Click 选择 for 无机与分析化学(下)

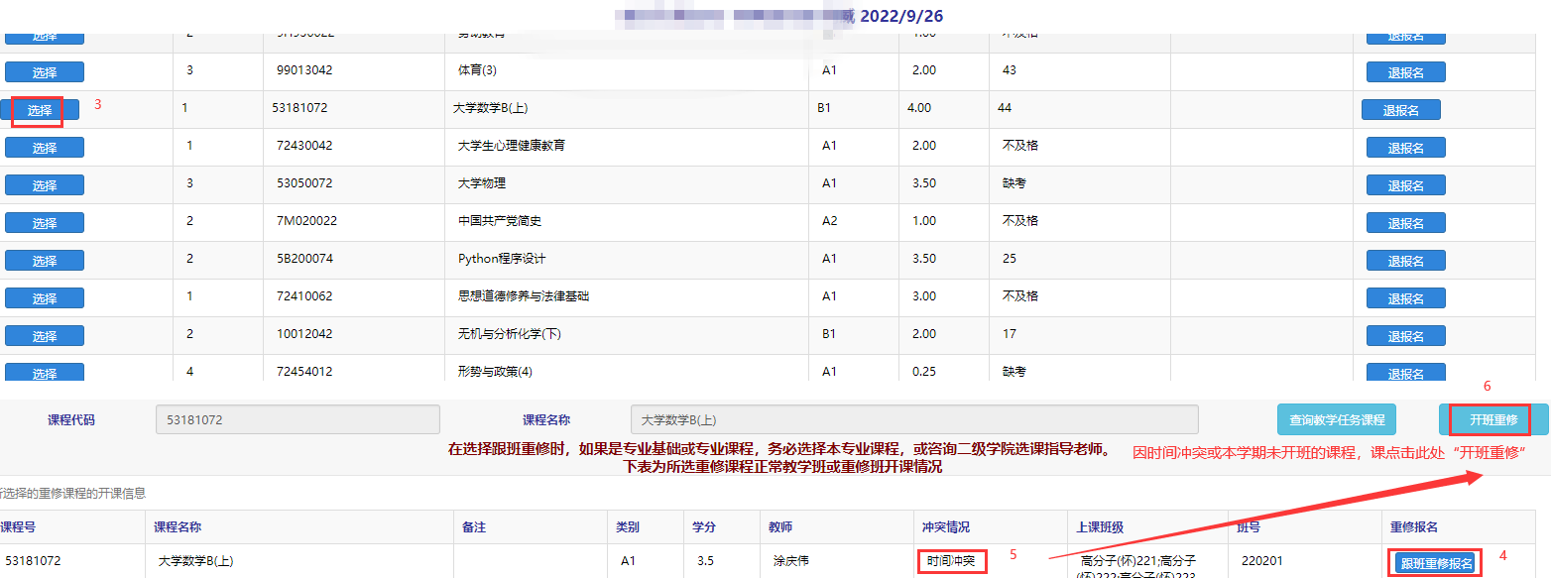tap(45, 336)
